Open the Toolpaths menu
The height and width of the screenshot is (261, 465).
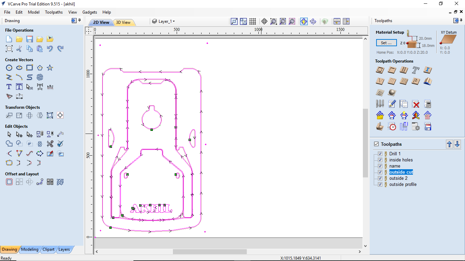pyautogui.click(x=54, y=12)
